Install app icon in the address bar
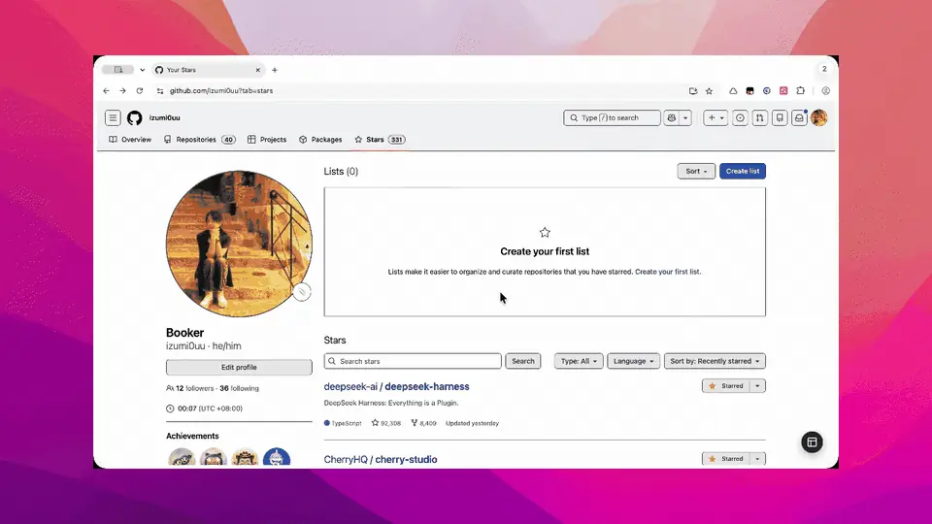This screenshot has height=524, width=932. [x=693, y=91]
